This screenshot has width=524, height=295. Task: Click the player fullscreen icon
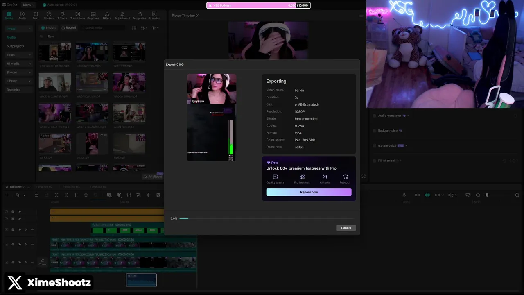[x=363, y=176]
